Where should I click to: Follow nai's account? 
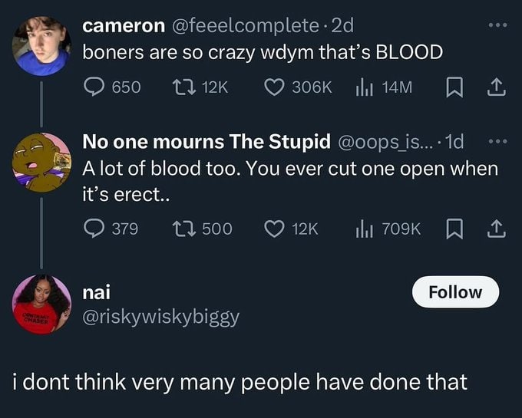(455, 292)
